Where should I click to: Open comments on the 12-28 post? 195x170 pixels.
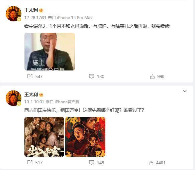click(91, 76)
